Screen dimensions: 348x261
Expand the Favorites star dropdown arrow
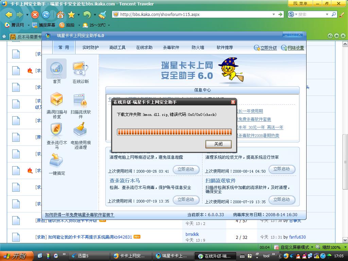(x=79, y=15)
